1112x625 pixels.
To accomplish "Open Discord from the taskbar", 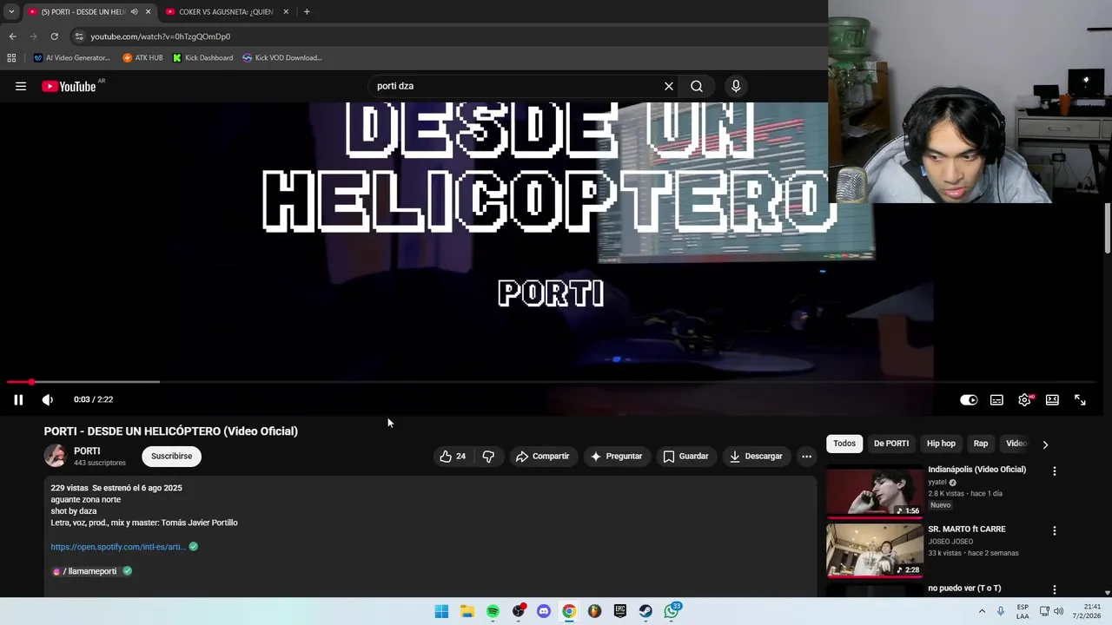I will point(544,611).
